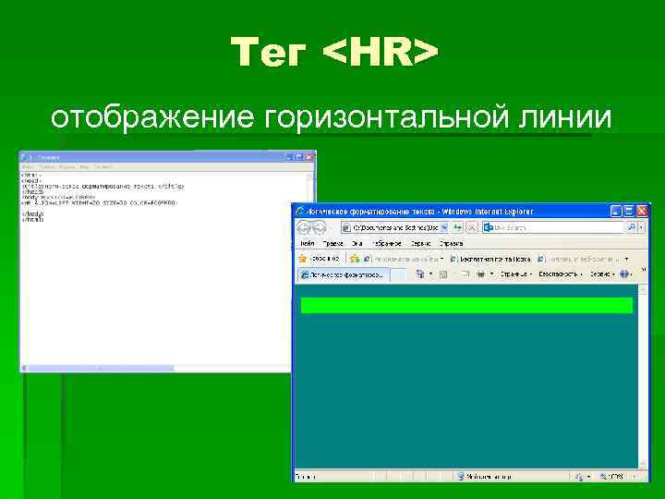
Task: Refresh the page in Internet Explorer
Action: point(457,228)
